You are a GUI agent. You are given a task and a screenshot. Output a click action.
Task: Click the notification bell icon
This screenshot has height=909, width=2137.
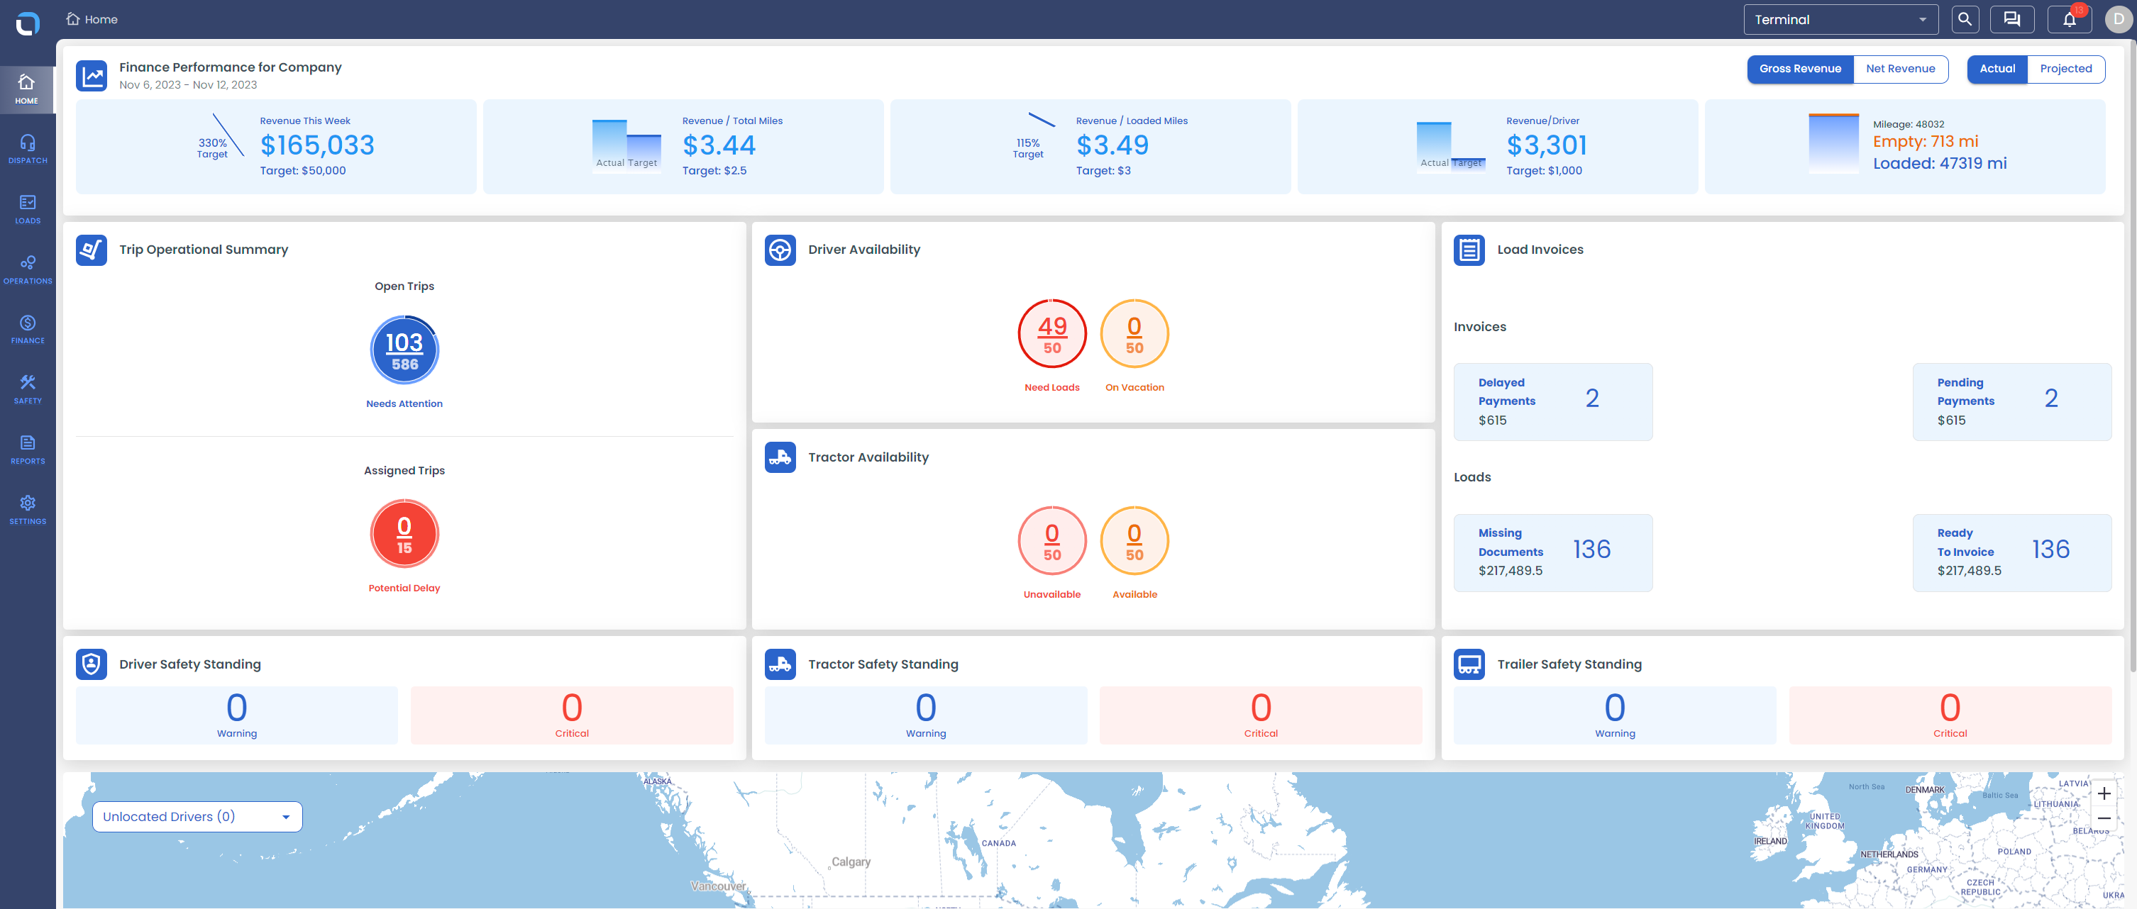click(2069, 19)
